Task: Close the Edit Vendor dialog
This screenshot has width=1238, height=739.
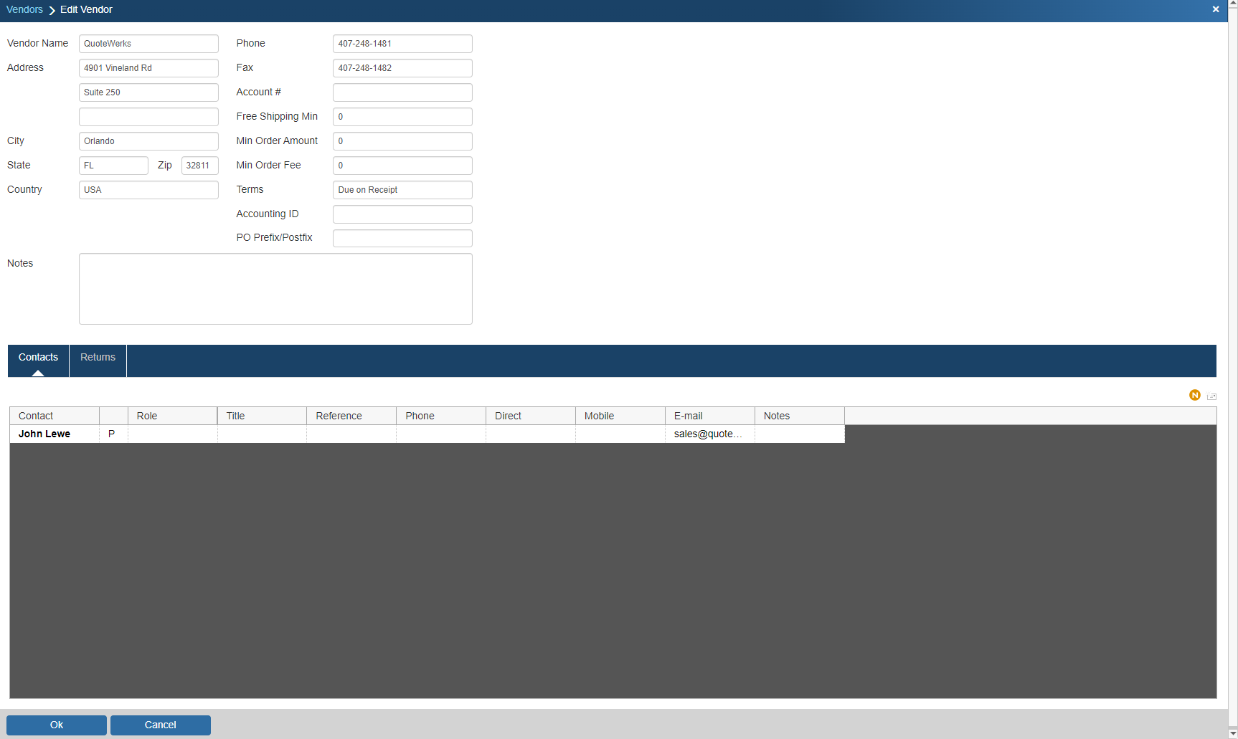Action: [x=1216, y=9]
